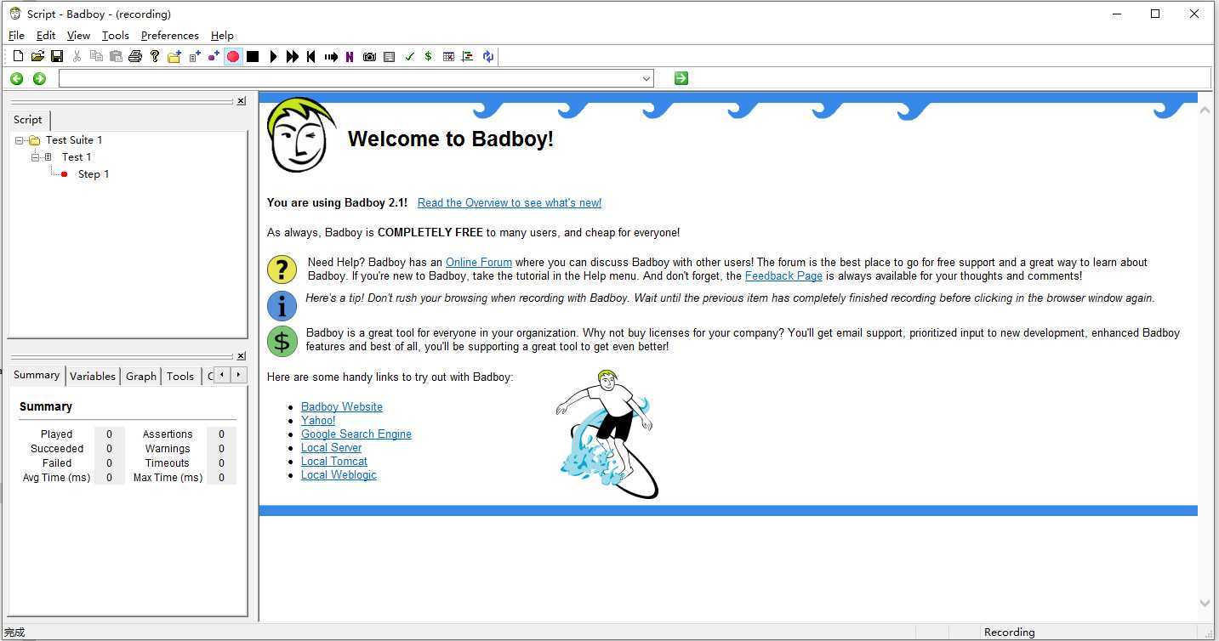
Task: Click the Cut scissors icon
Action: pyautogui.click(x=77, y=56)
